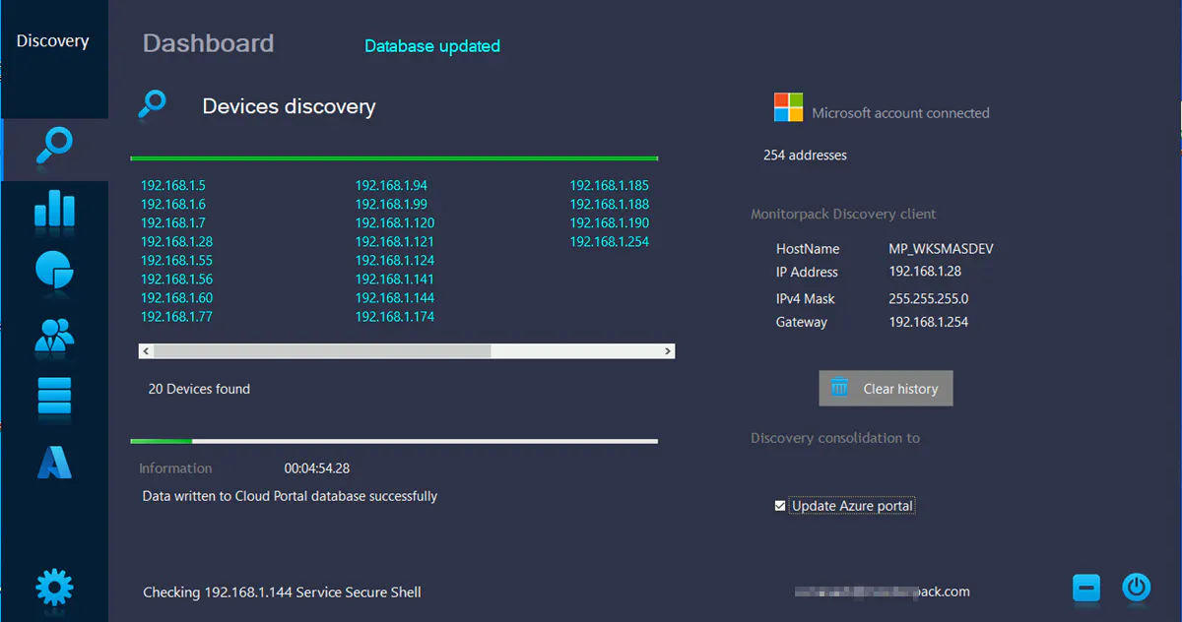Select device address 192.168.1.77
Image resolution: width=1182 pixels, height=622 pixels.
point(177,316)
